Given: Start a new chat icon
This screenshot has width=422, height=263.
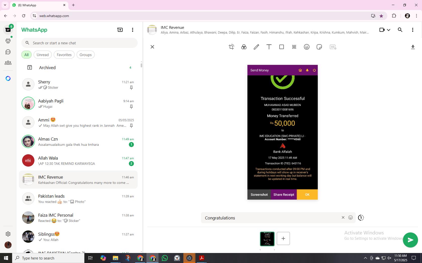Looking at the screenshot, I should (120, 30).
